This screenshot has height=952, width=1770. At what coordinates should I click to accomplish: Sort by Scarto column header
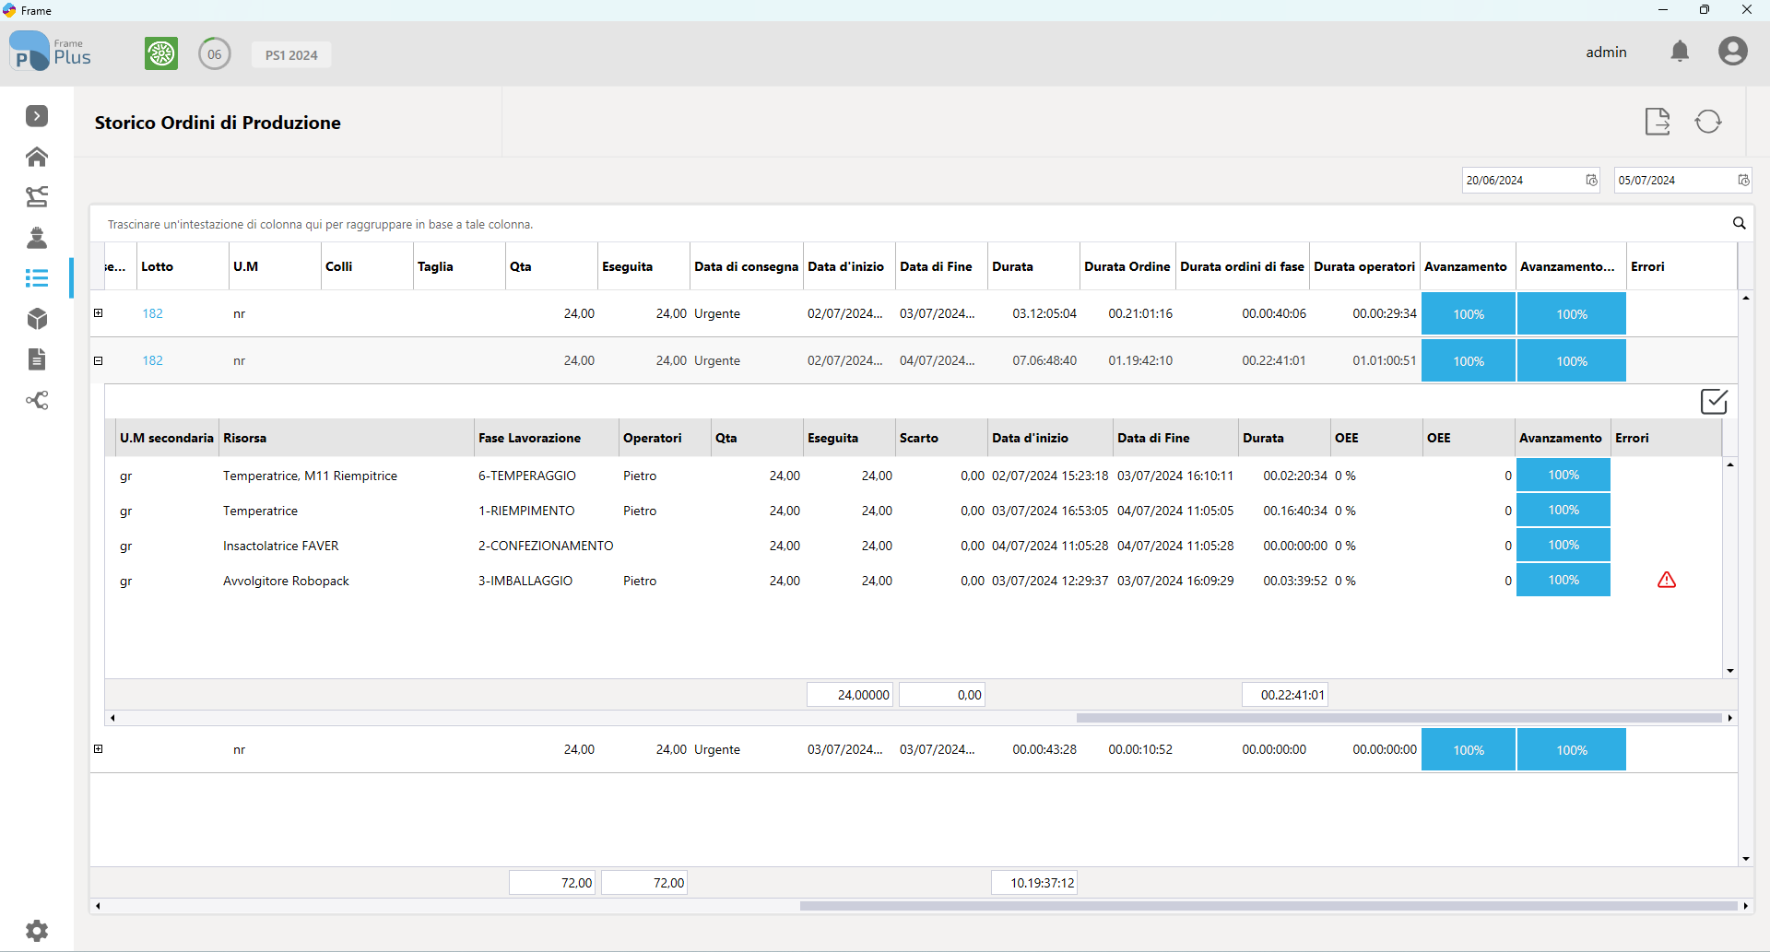(941, 438)
